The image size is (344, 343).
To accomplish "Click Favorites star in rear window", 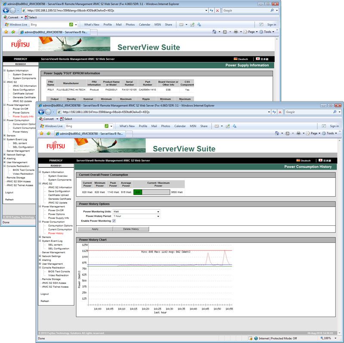I will point(6,32).
